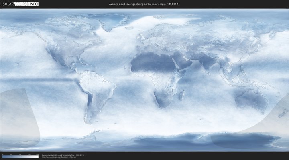Click Madagascar island on the map

pyautogui.click(x=182, y=95)
